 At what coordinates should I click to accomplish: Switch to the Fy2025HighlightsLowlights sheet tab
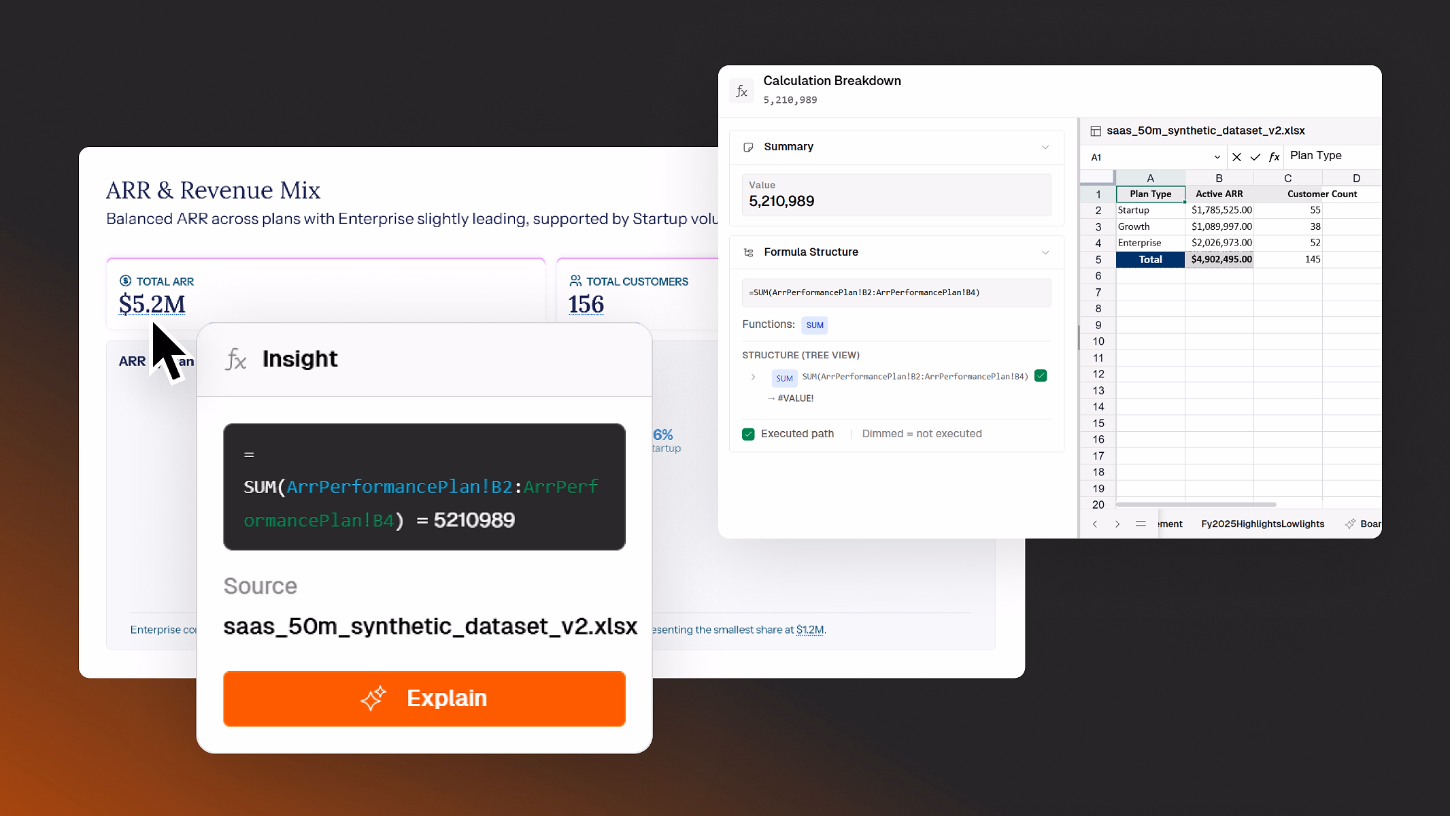pyautogui.click(x=1262, y=524)
